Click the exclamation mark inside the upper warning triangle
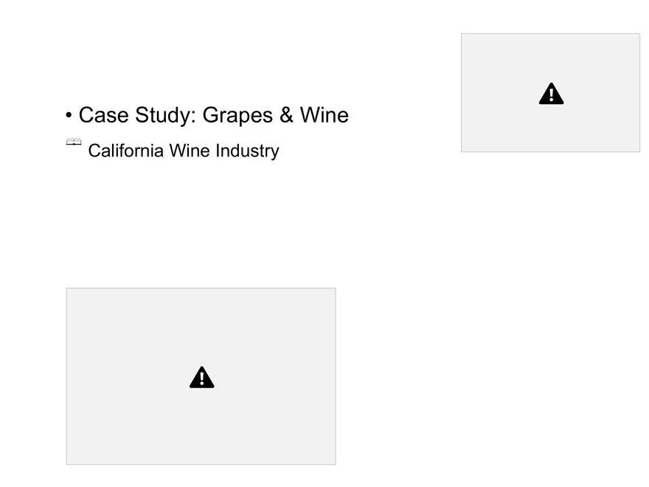649x487 pixels. pyautogui.click(x=552, y=95)
